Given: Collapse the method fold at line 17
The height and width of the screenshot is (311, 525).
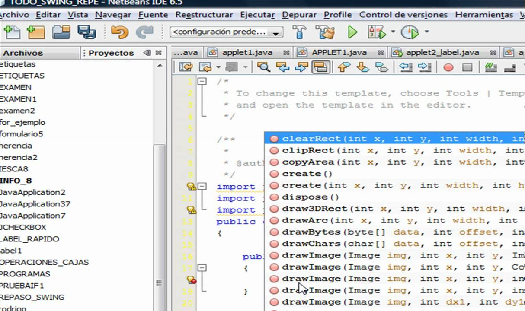Looking at the screenshot, I should [x=202, y=268].
